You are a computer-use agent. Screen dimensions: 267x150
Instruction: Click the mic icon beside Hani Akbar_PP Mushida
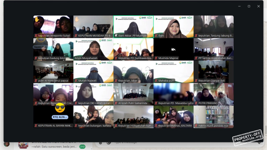(x=116, y=35)
